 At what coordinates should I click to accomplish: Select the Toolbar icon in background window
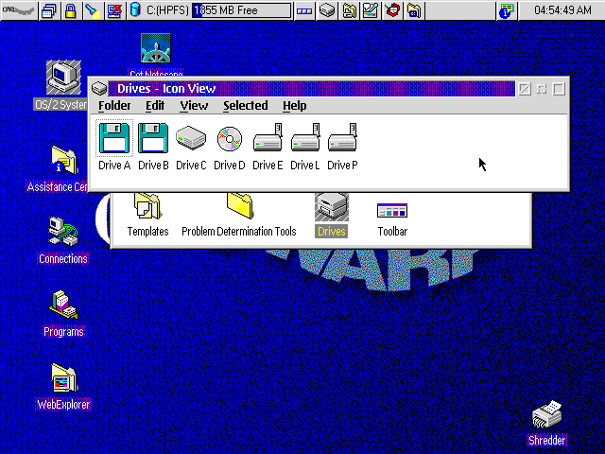[x=392, y=210]
